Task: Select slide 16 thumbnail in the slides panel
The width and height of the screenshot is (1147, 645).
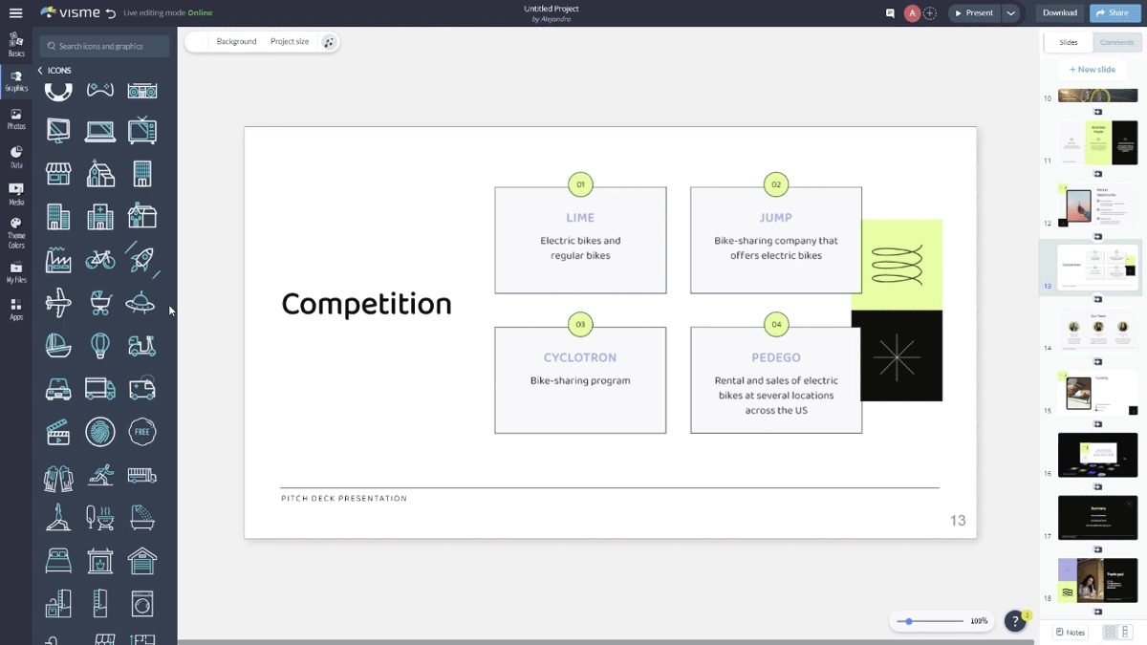Action: click(1097, 454)
